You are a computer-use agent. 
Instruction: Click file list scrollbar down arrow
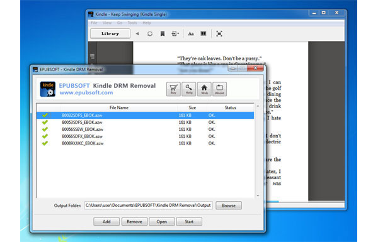click(258, 195)
